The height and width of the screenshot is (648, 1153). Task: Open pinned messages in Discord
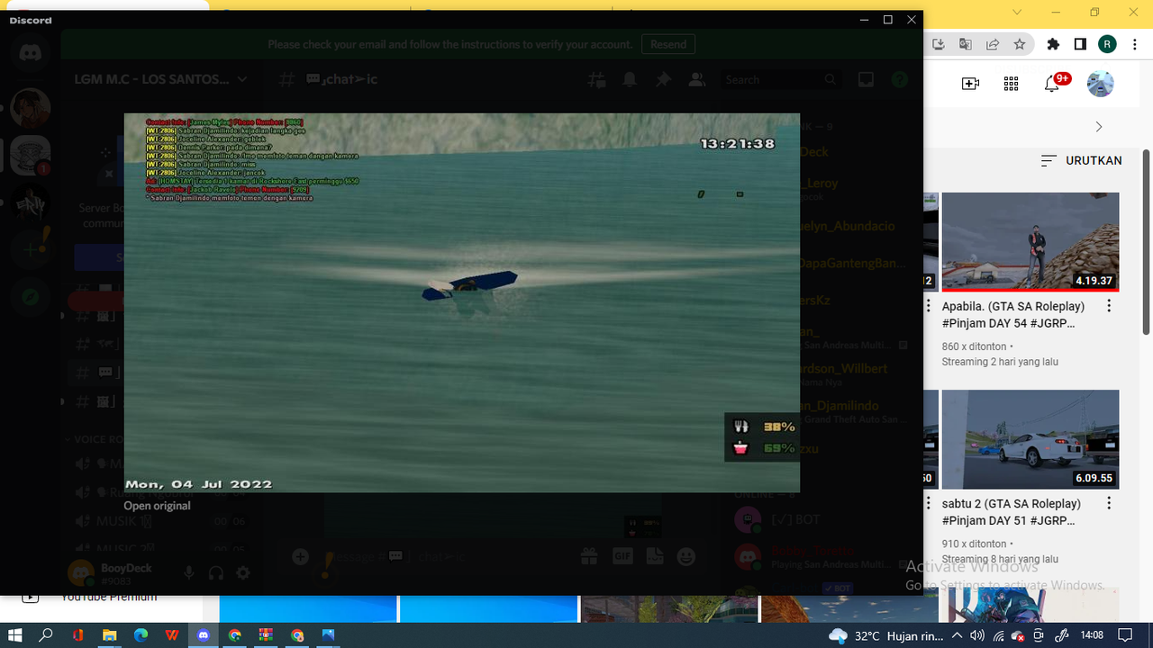663,79
